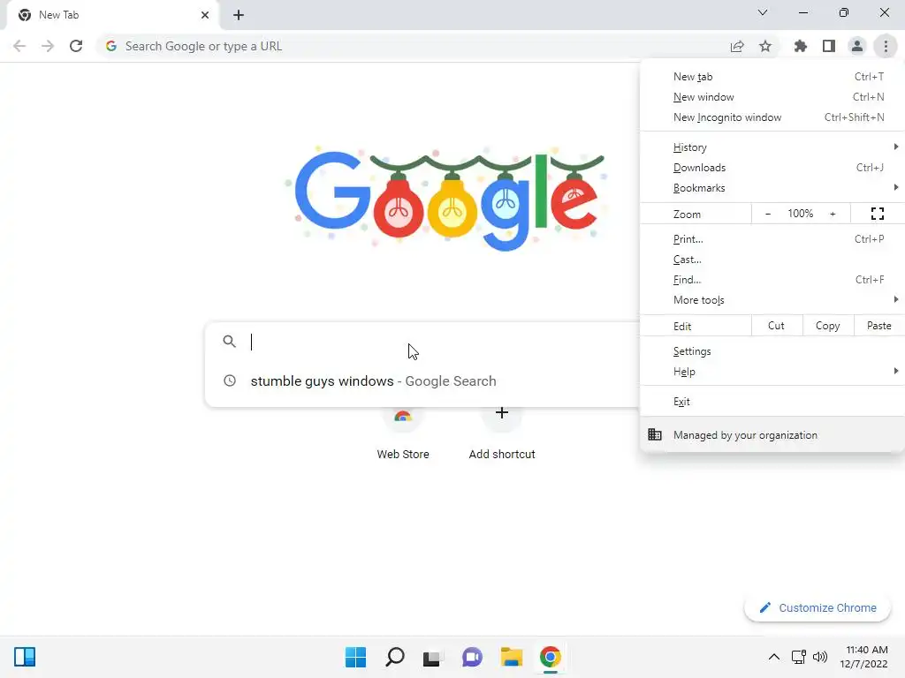
Task: Open Settings from the menu
Action: click(772, 351)
